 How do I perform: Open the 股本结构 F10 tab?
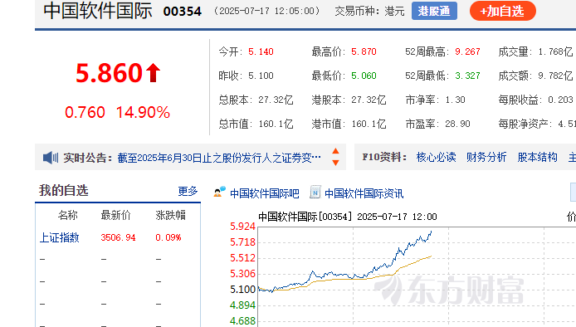click(538, 157)
